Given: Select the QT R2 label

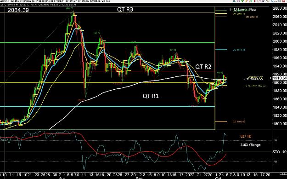Looking at the screenshot, I should coord(203,67).
